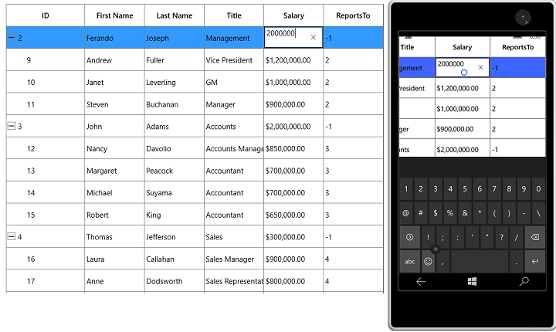Screen dimensions: 556x332
Task: Clear the Salary field on the phone screen
Action: click(480, 67)
